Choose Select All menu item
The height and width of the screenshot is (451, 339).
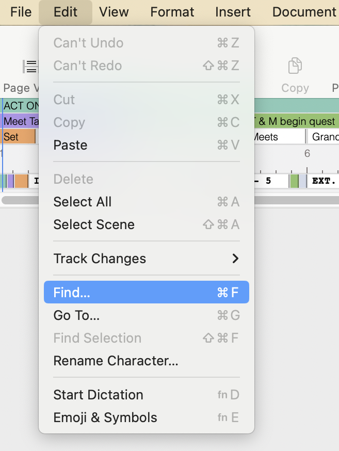coord(146,202)
